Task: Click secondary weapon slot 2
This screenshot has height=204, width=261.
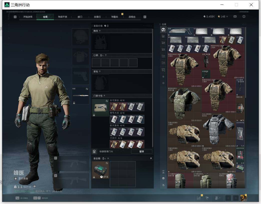Action: tap(71, 181)
